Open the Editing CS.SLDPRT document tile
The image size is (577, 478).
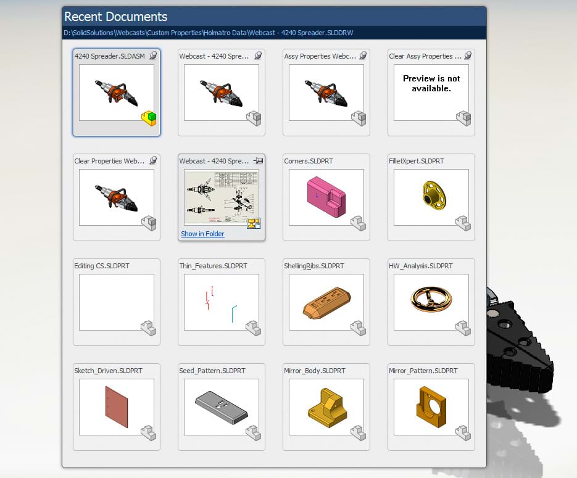point(116,302)
